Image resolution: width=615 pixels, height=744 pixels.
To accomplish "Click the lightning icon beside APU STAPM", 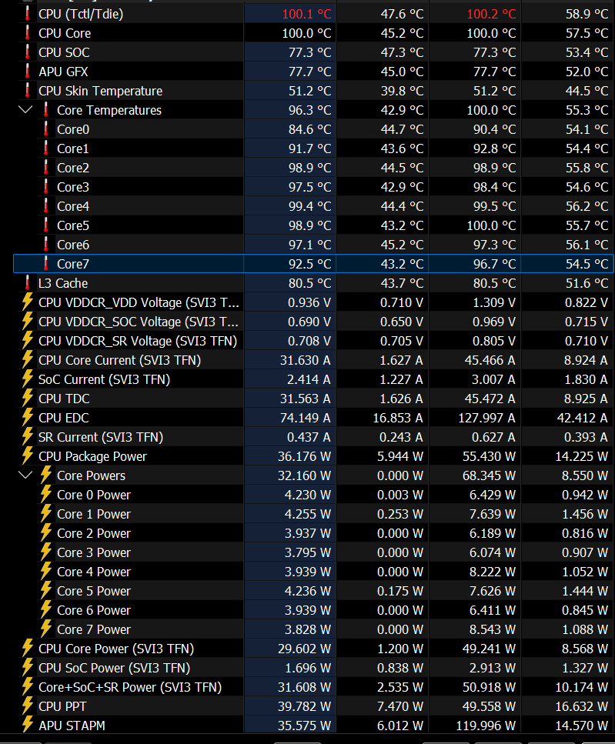I will pos(28,726).
